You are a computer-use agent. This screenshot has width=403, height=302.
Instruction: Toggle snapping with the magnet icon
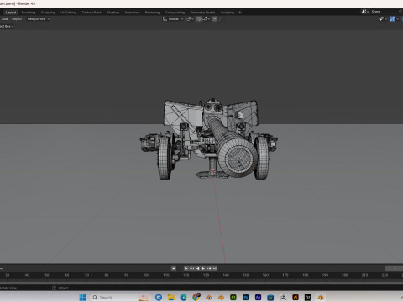tap(198, 19)
